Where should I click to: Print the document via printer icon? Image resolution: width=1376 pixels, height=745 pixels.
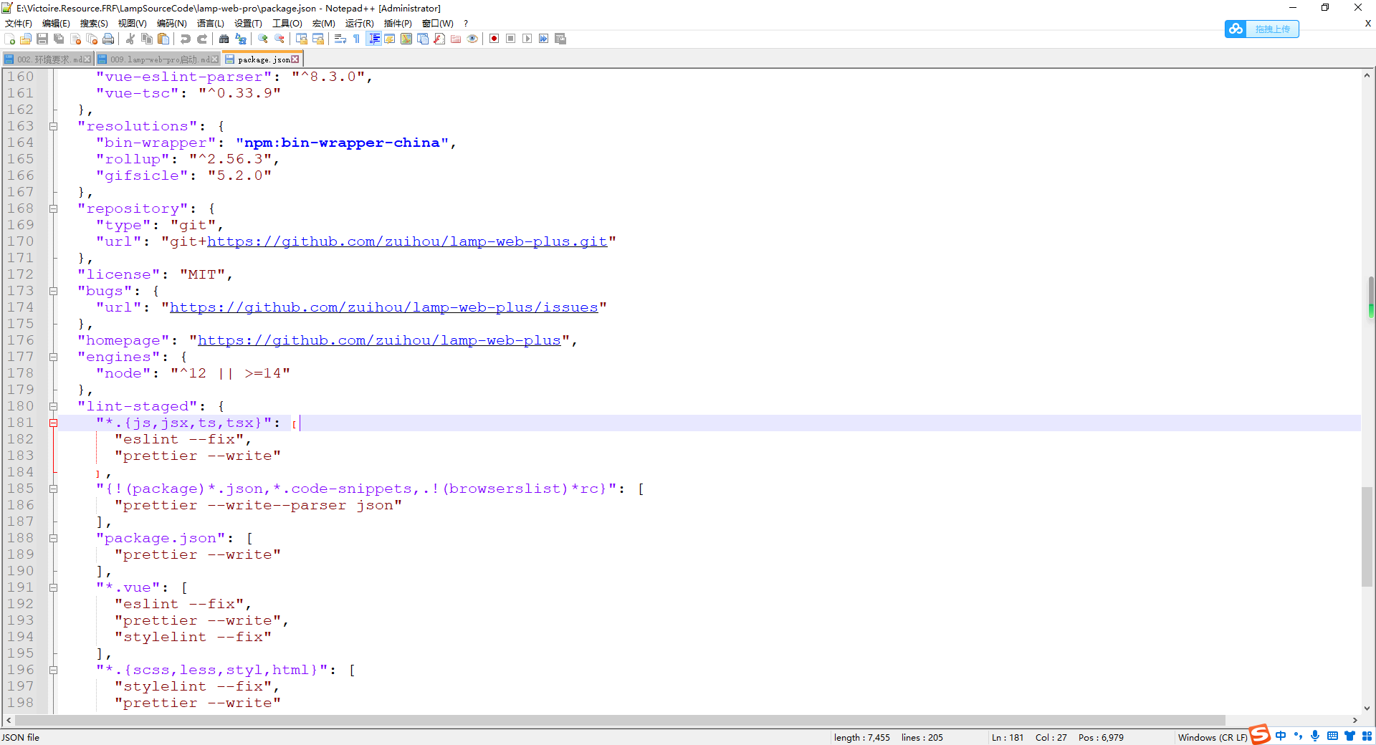click(x=108, y=39)
